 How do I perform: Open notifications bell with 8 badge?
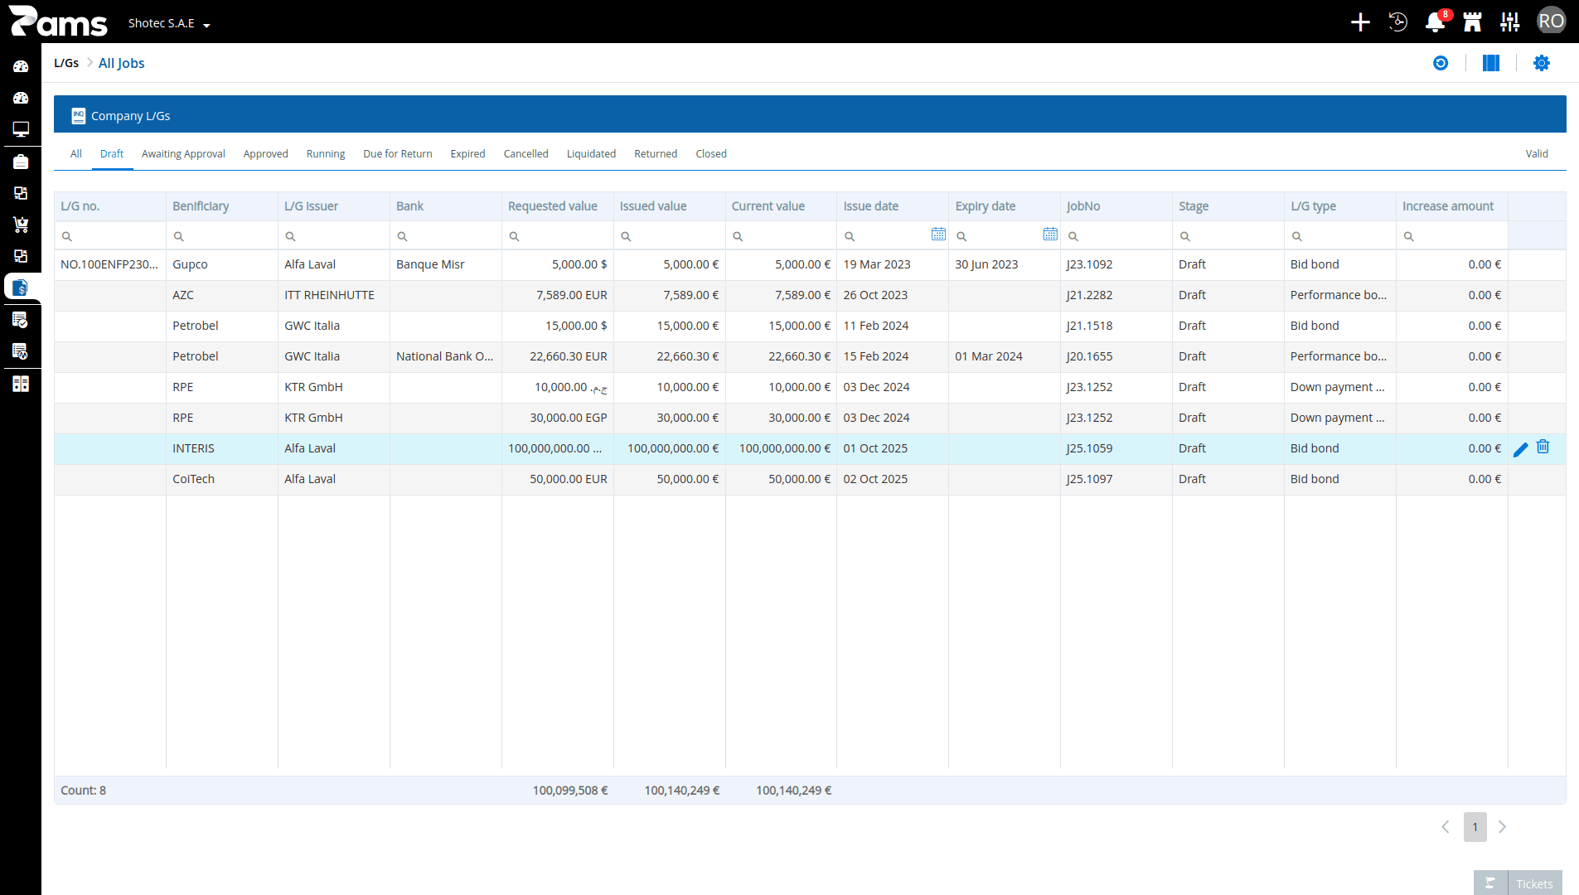(1436, 22)
